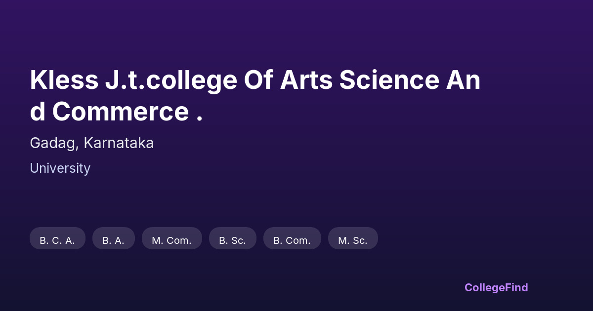Click the word Kless in the title
Screen dimensions: 593x311
click(64, 80)
